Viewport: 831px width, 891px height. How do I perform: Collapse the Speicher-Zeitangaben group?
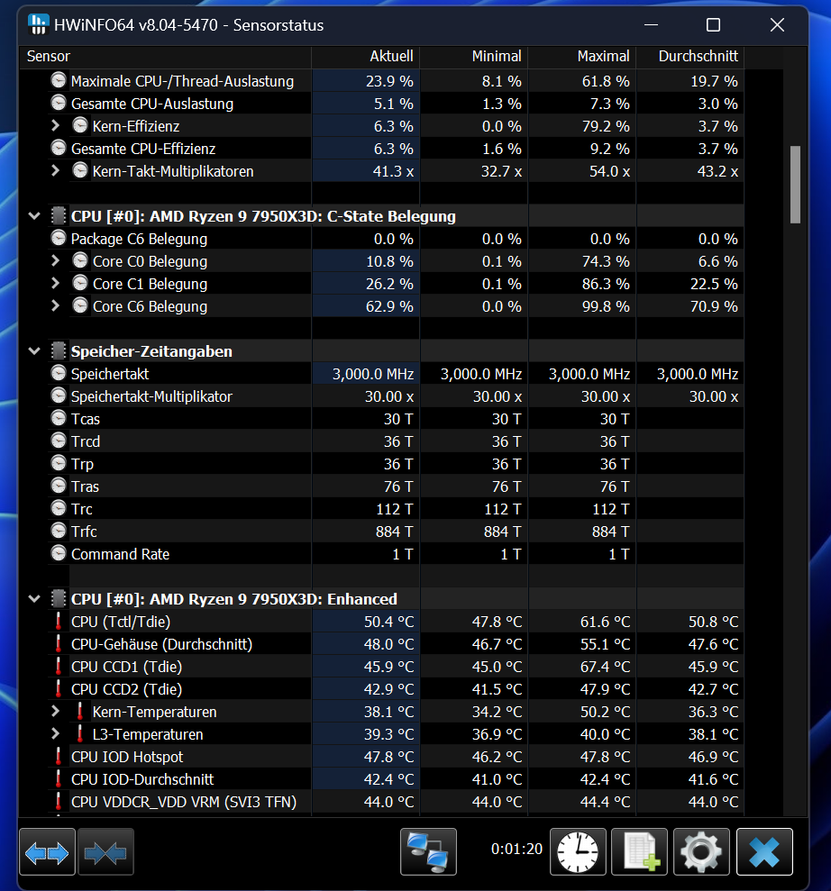34,351
